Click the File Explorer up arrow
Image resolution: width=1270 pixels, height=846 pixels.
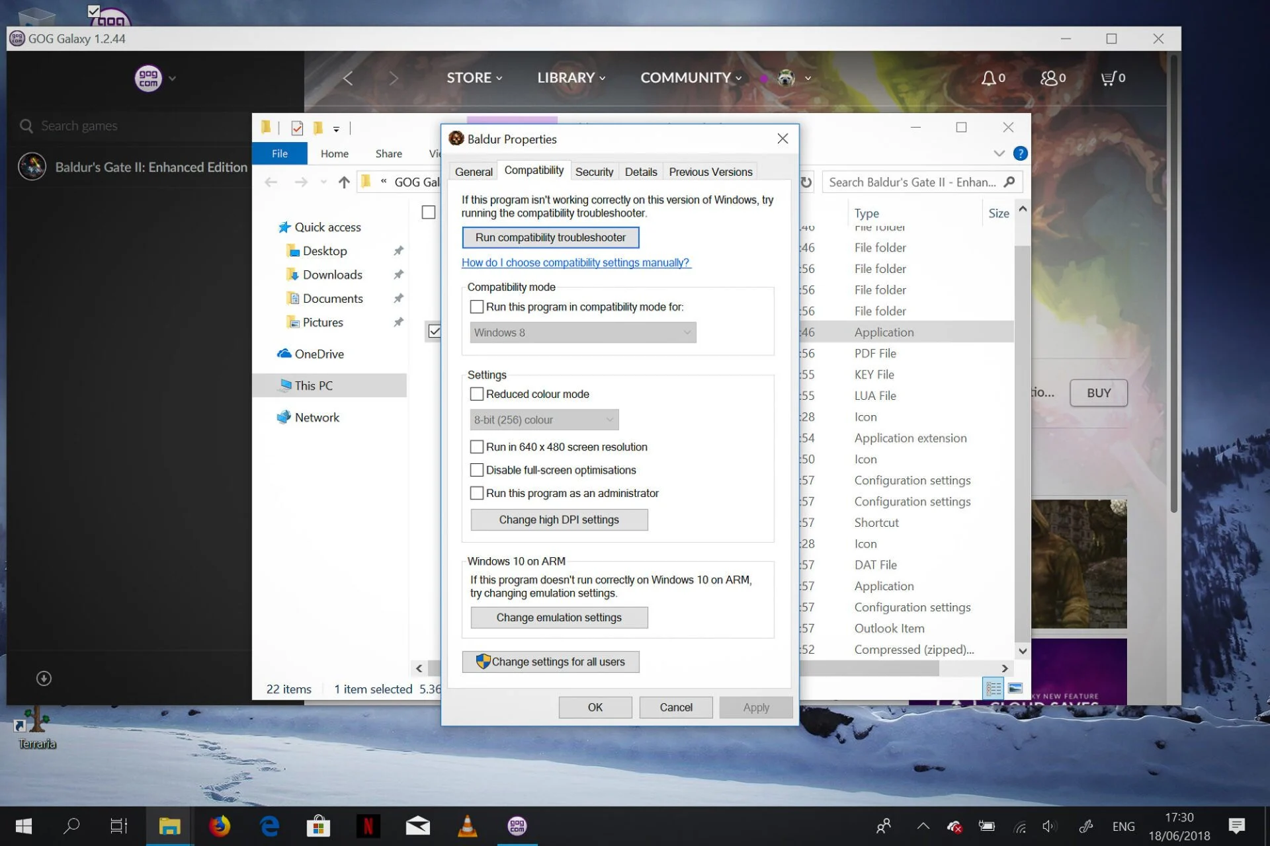pos(343,182)
